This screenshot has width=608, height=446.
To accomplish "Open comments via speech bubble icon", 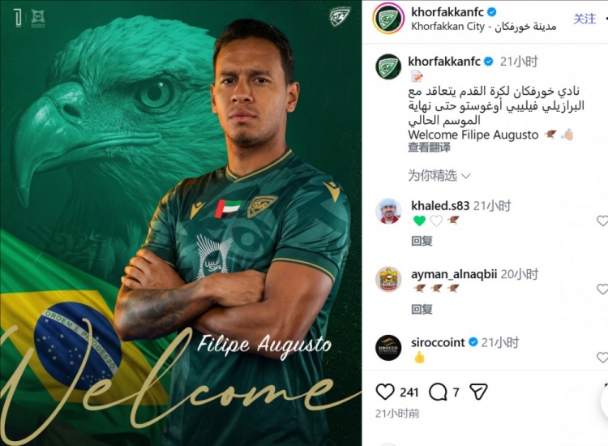I will (x=438, y=392).
